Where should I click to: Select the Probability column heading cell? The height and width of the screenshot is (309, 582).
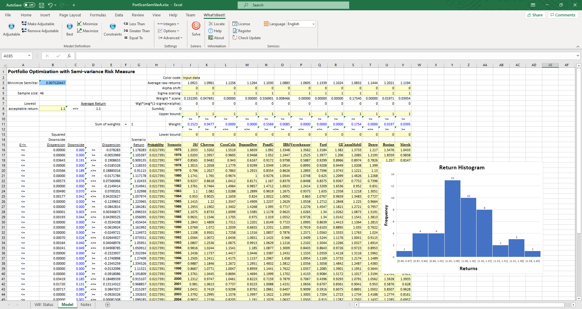[x=156, y=145]
